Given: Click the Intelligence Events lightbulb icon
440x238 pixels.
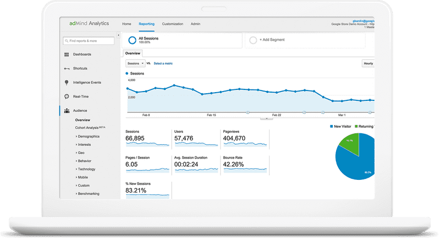Looking at the screenshot, I should (x=67, y=82).
